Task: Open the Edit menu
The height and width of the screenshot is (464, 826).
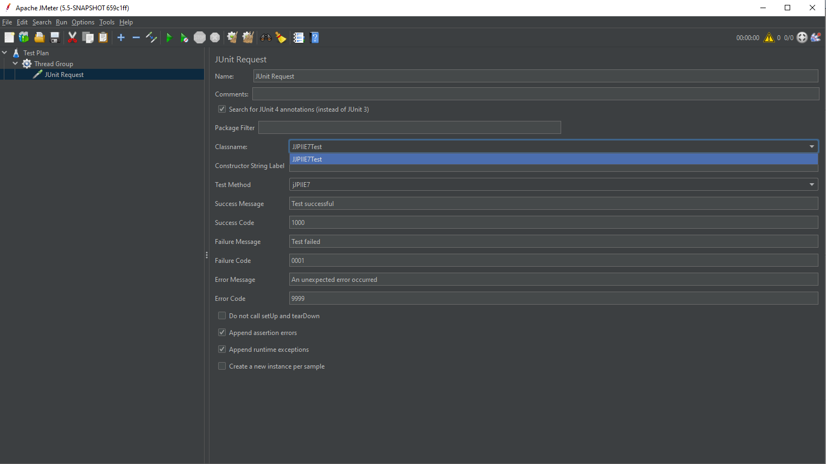Action: coord(22,22)
